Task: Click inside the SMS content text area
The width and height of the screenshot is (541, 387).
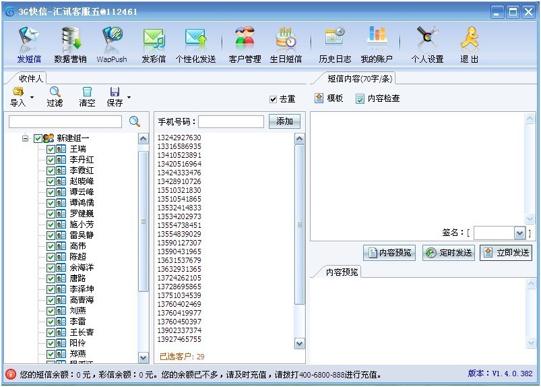Action: point(418,169)
